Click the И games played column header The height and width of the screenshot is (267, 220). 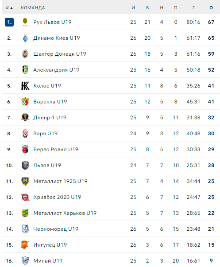click(133, 8)
